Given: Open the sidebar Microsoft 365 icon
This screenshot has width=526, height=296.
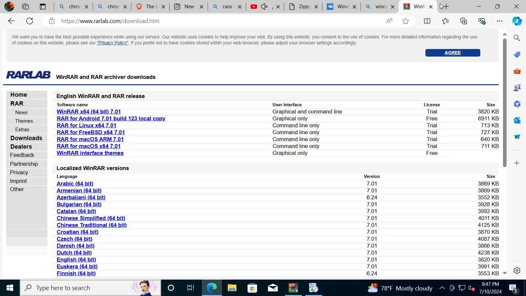Looking at the screenshot, I should pos(517,104).
